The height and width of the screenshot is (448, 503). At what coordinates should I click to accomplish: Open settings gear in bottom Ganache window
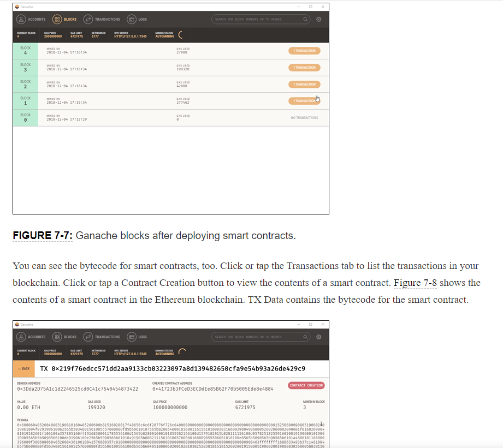[318, 337]
